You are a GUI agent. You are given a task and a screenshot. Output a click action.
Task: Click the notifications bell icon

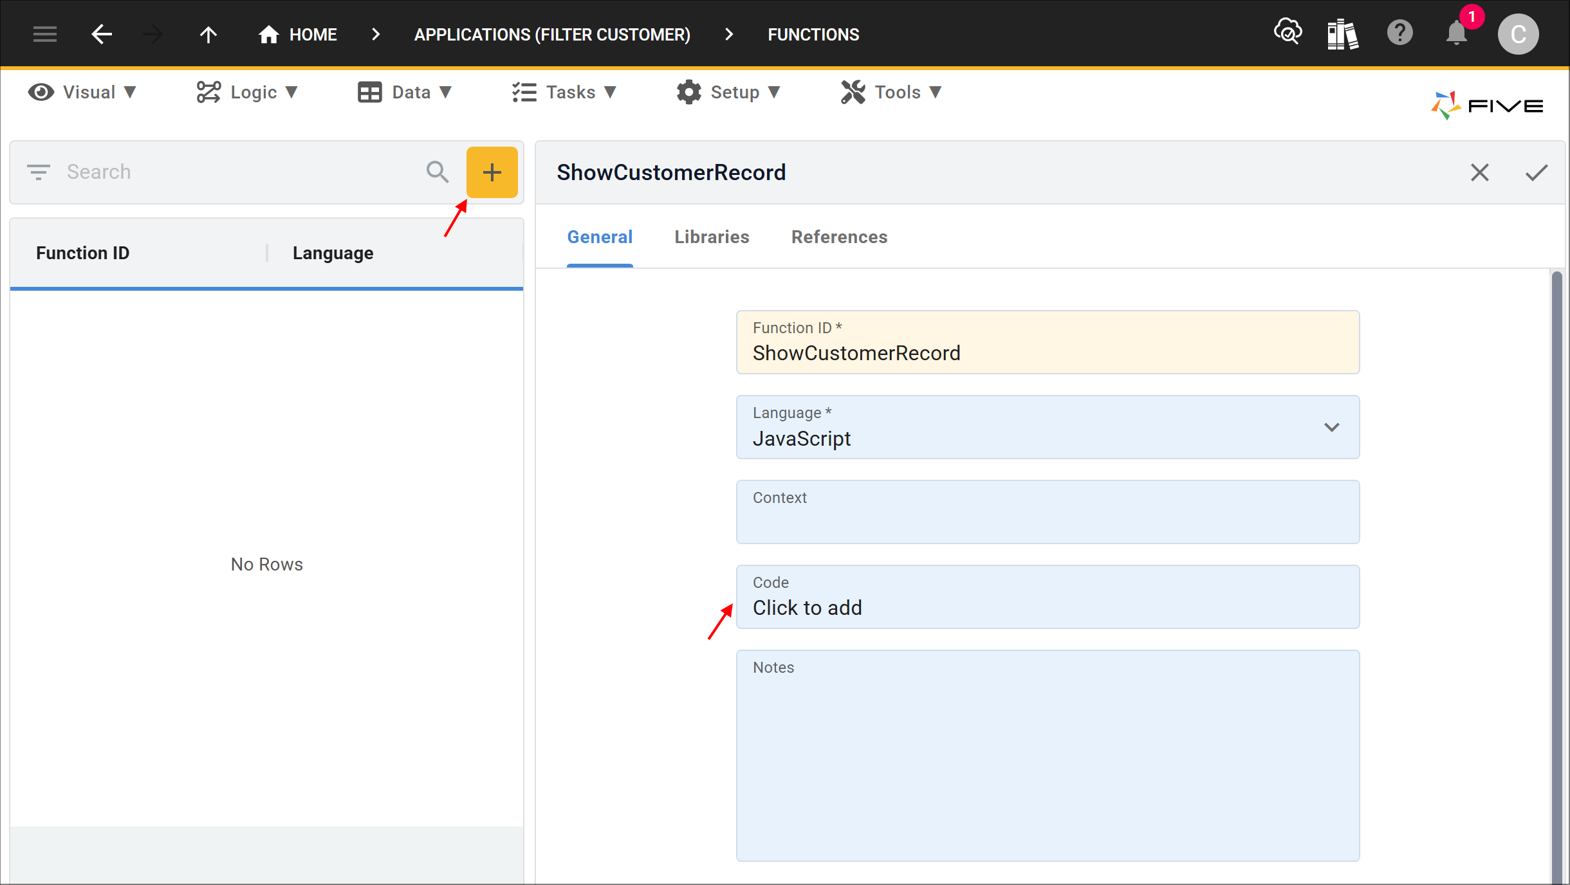tap(1457, 35)
